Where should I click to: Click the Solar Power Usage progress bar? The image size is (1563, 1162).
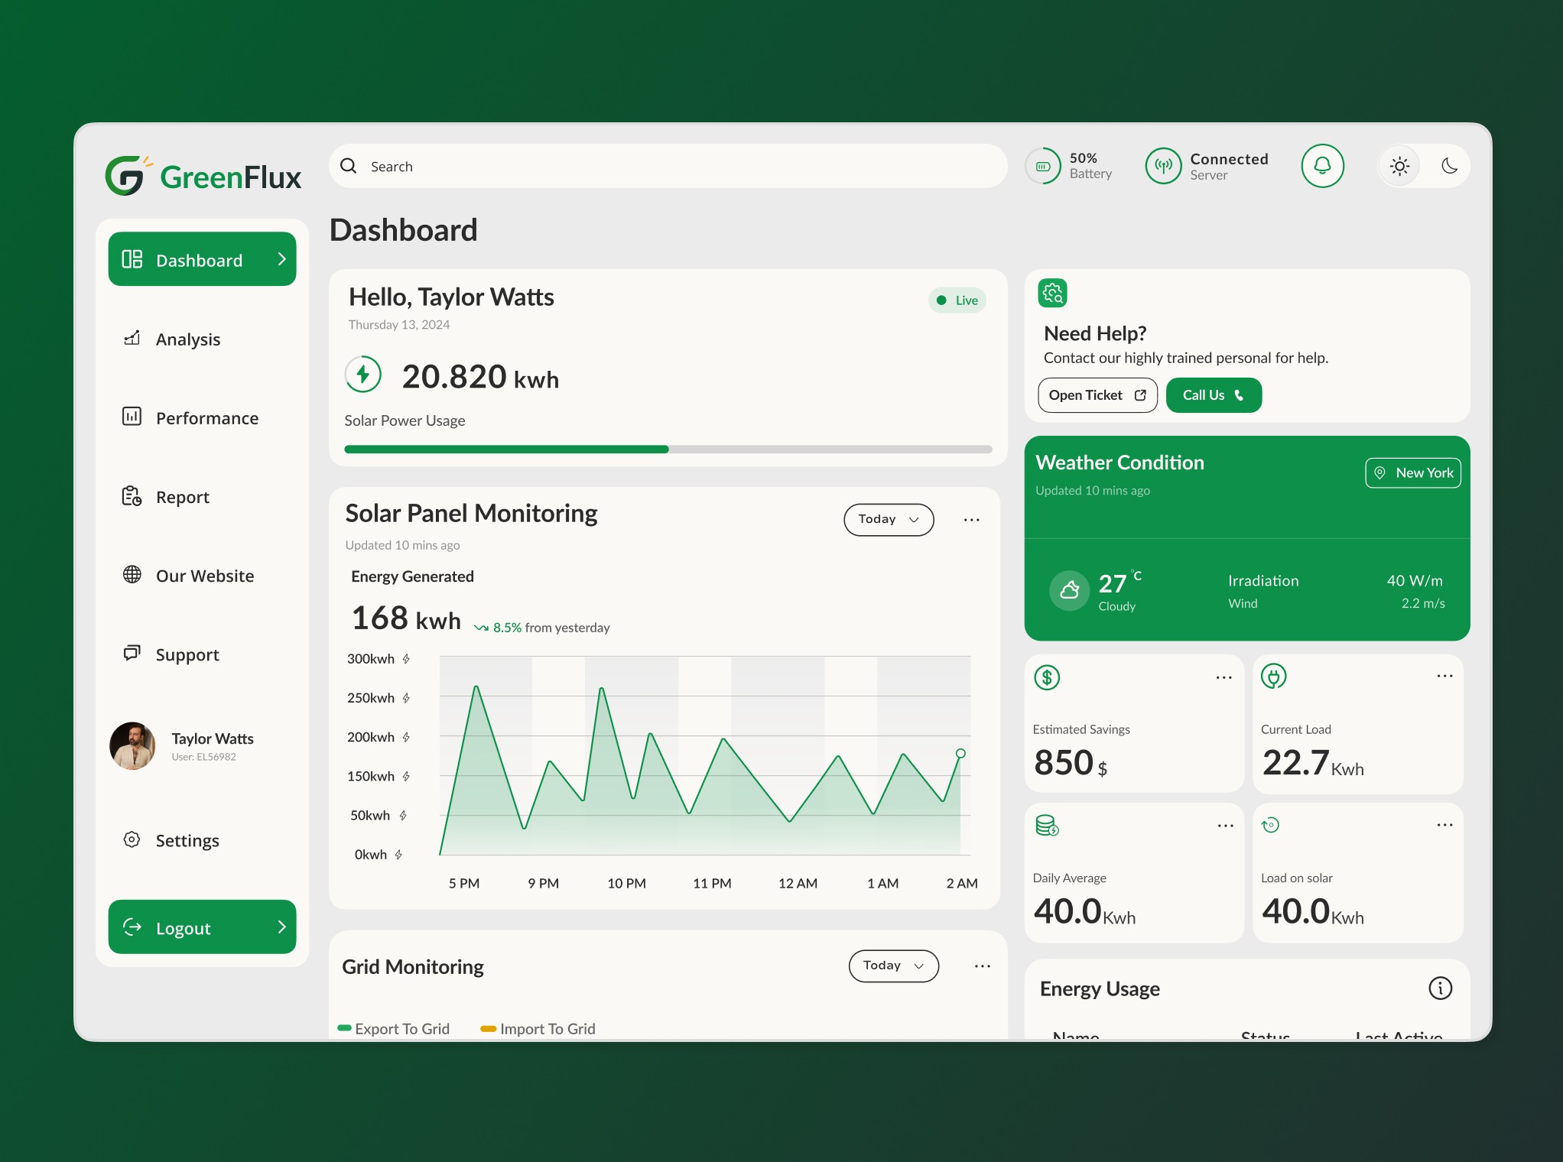(x=668, y=450)
